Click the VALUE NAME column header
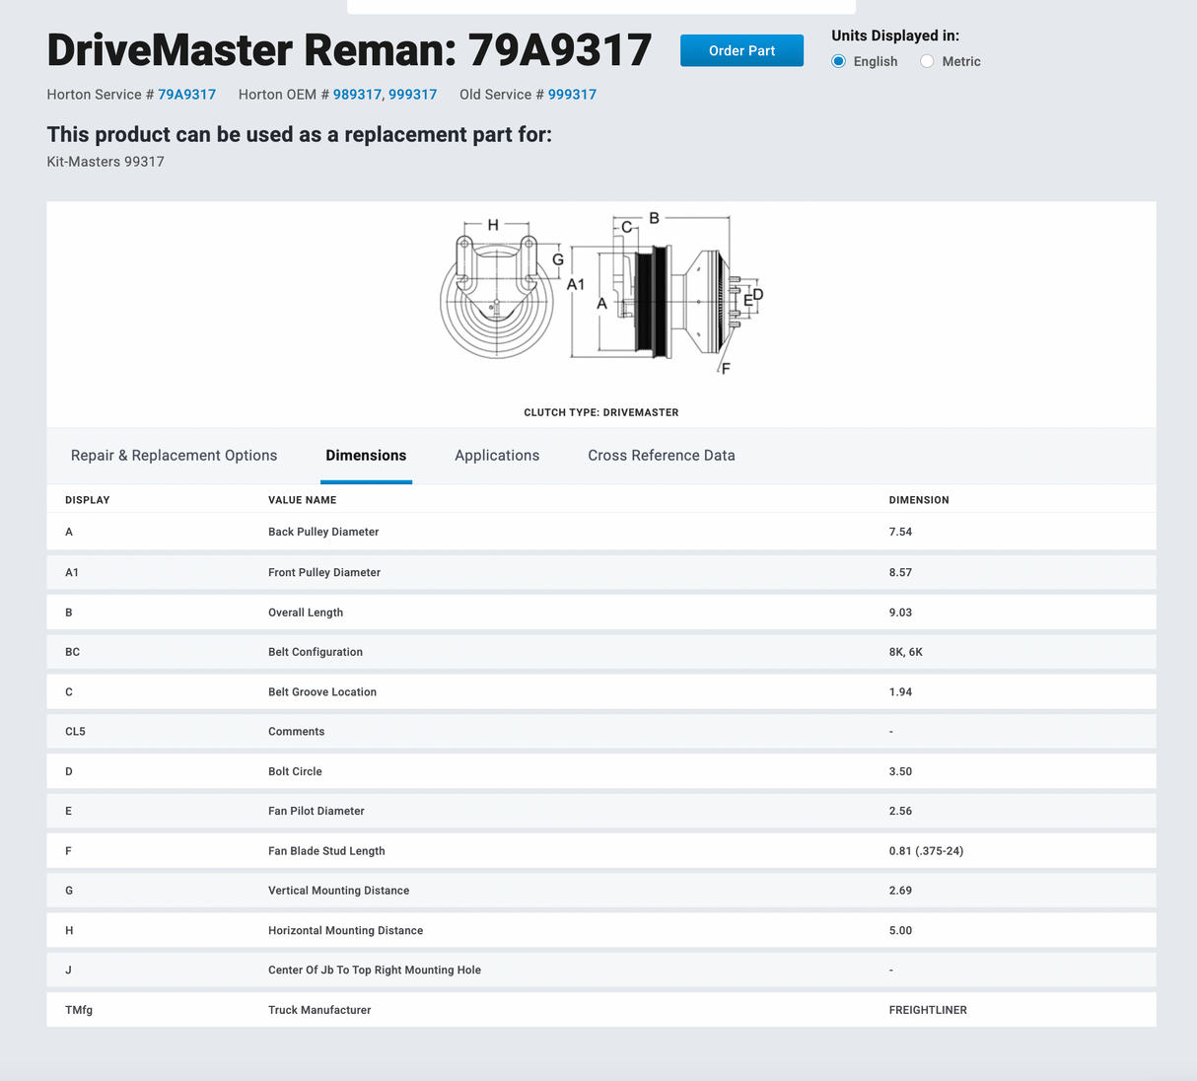The height and width of the screenshot is (1081, 1197). tap(302, 500)
